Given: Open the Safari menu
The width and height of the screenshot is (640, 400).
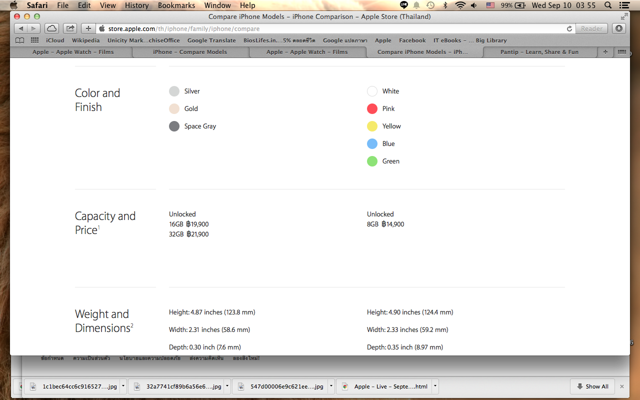Looking at the screenshot, I should pyautogui.click(x=37, y=5).
